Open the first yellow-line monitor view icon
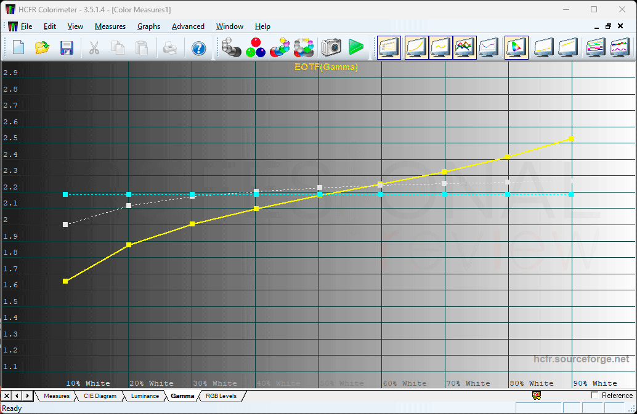The height and width of the screenshot is (414, 637). (544, 47)
